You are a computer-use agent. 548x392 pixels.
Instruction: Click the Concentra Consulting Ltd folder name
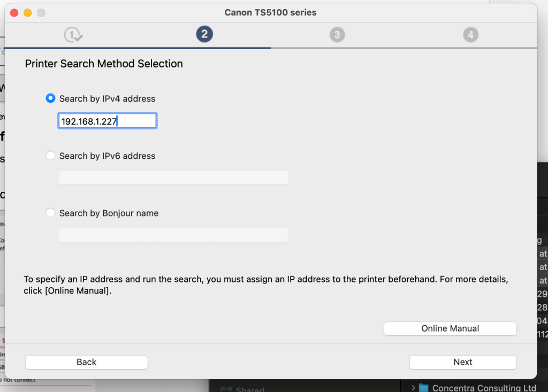(484, 388)
